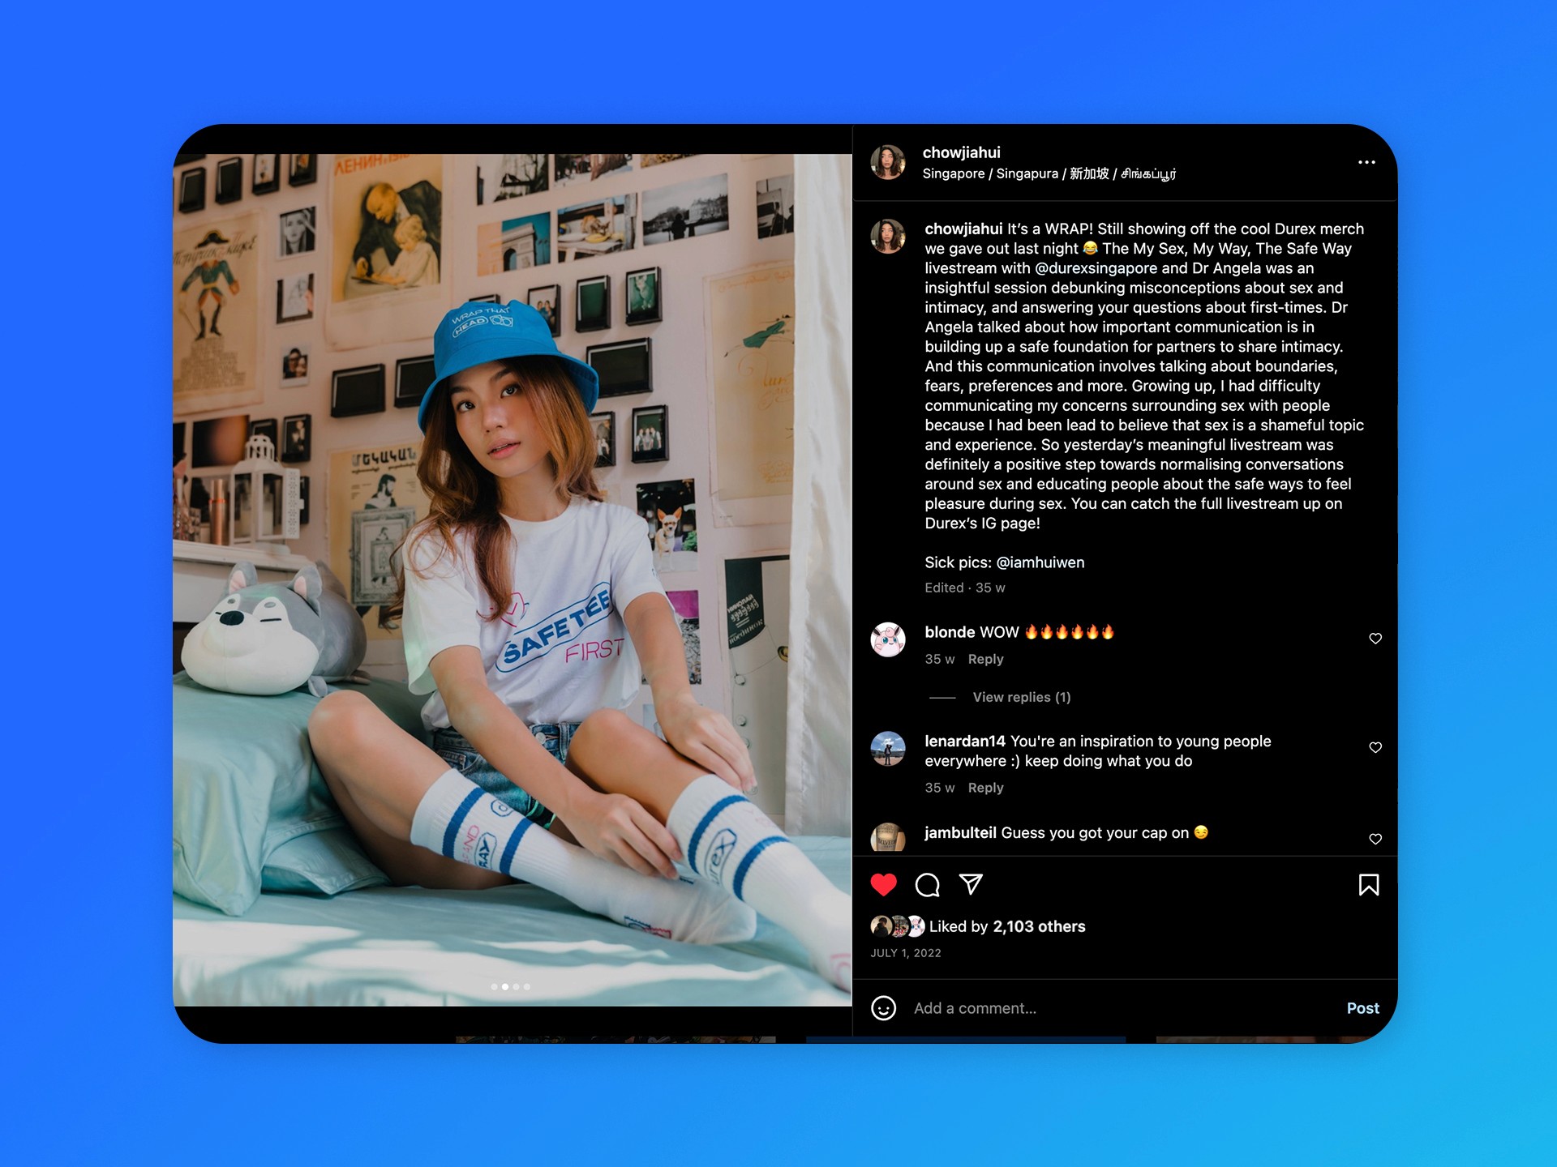Screen dimensions: 1557x1167
Task: Click Post comment button
Action: (1362, 1008)
